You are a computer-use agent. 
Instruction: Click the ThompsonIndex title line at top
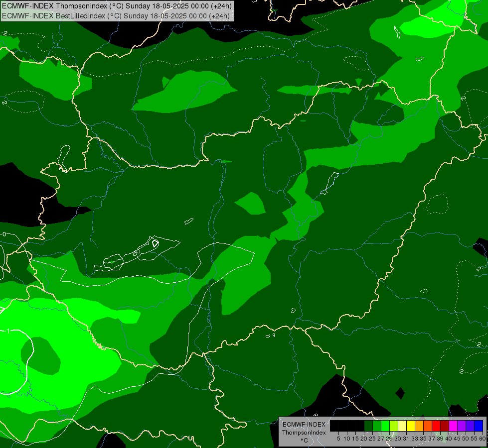pyautogui.click(x=117, y=6)
